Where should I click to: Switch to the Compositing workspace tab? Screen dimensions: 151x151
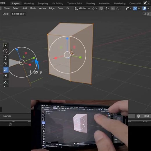(x=135, y=3)
